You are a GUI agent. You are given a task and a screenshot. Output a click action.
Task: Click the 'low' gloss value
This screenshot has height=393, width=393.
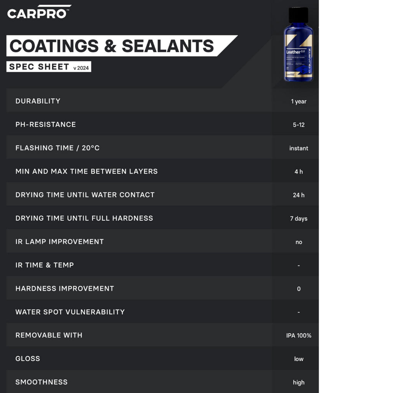[299, 359]
